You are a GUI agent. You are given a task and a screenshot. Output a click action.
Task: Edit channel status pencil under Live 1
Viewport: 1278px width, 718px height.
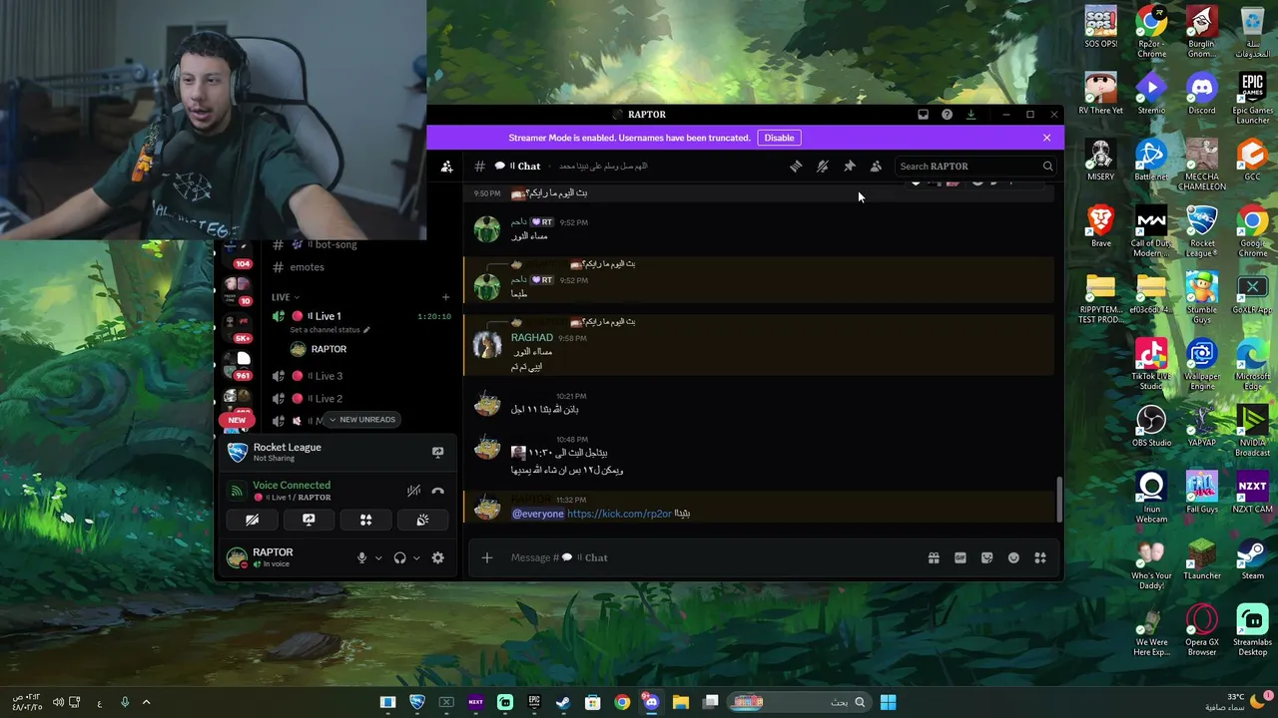pyautogui.click(x=366, y=330)
